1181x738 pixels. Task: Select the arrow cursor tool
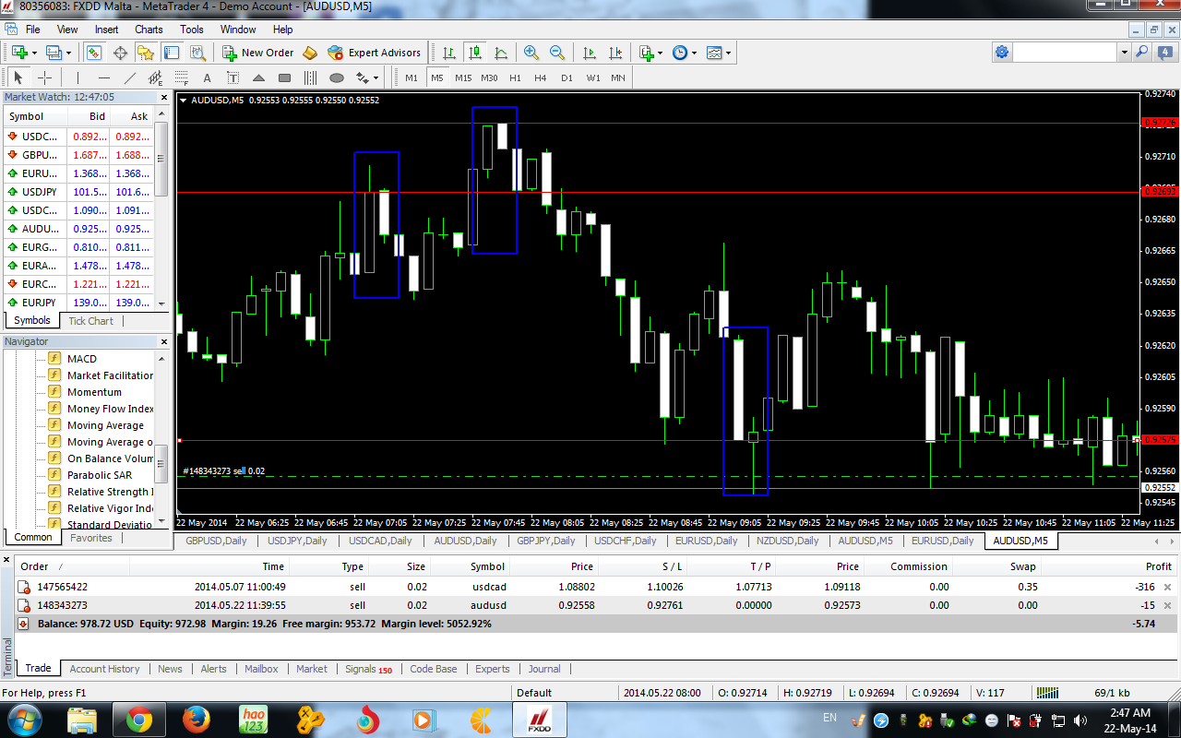[18, 77]
